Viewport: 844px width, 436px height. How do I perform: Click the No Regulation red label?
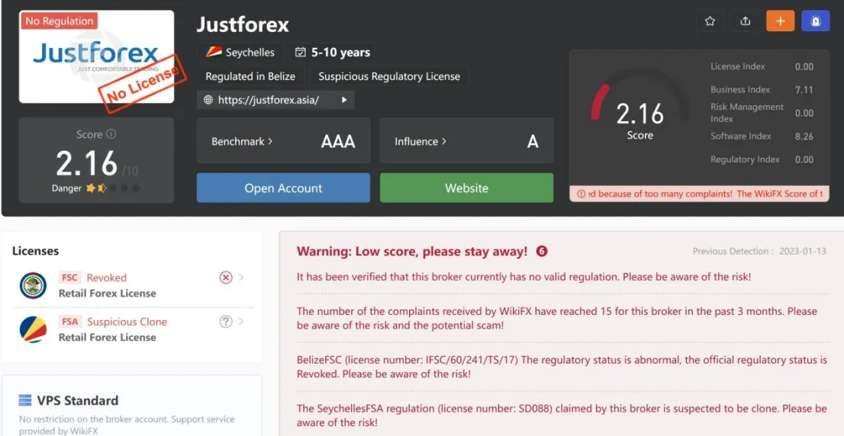(60, 21)
